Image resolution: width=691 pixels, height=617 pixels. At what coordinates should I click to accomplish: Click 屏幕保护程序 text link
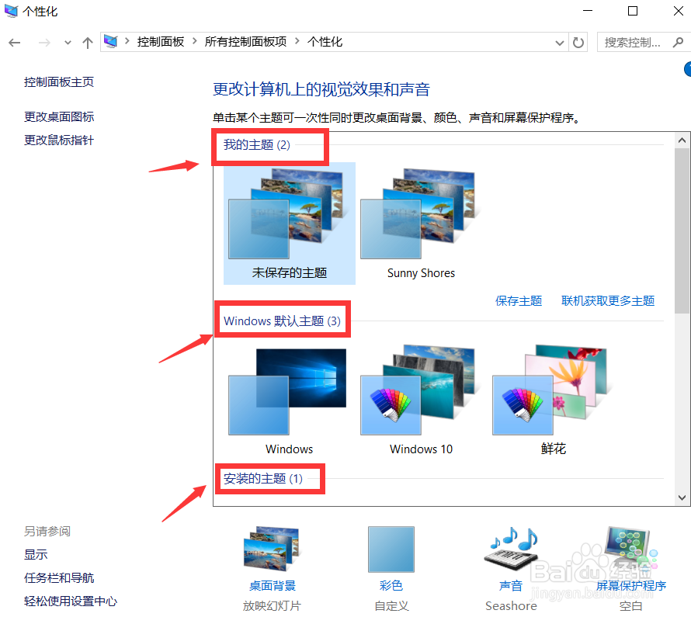click(x=631, y=586)
